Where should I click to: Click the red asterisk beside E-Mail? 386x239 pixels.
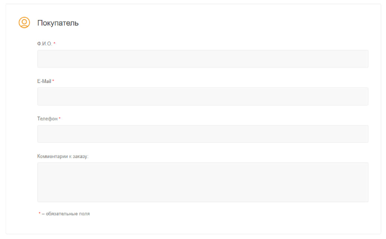(53, 81)
